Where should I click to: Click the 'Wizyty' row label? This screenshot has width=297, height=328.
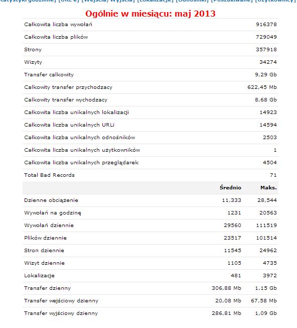(33, 62)
